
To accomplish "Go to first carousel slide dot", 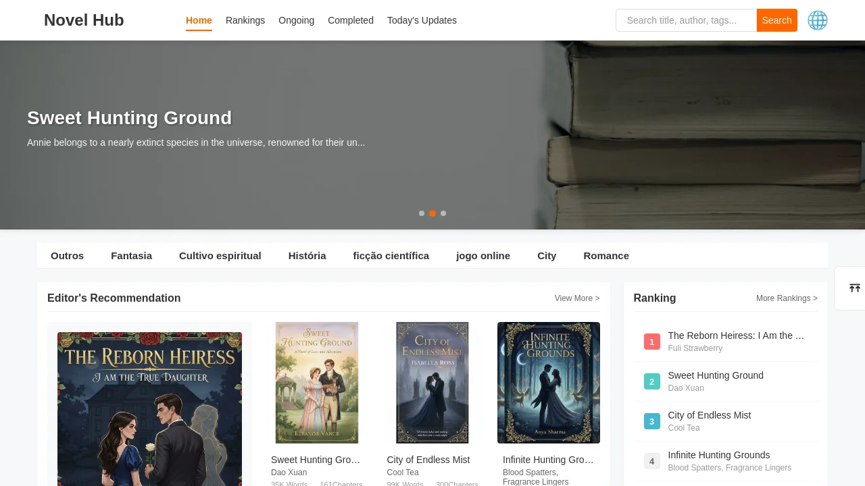I will [422, 213].
